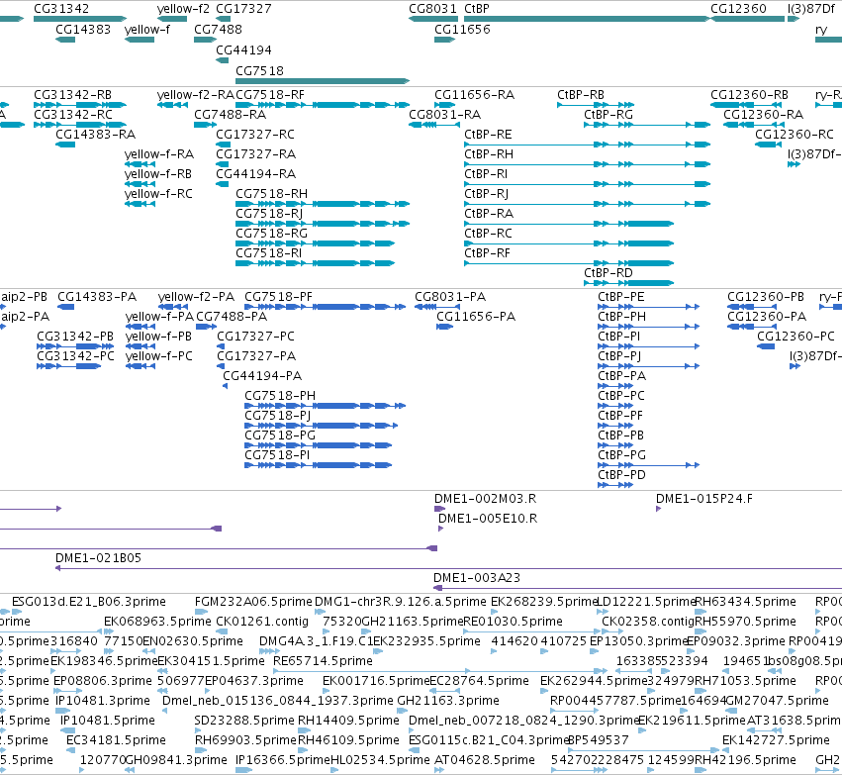Select the CtBP-PE protein label
Screen dimensions: 842x775
620,297
